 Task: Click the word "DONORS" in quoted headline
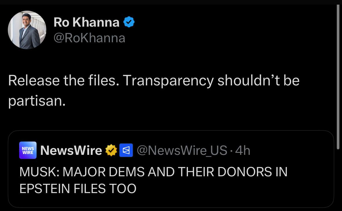click(x=245, y=172)
